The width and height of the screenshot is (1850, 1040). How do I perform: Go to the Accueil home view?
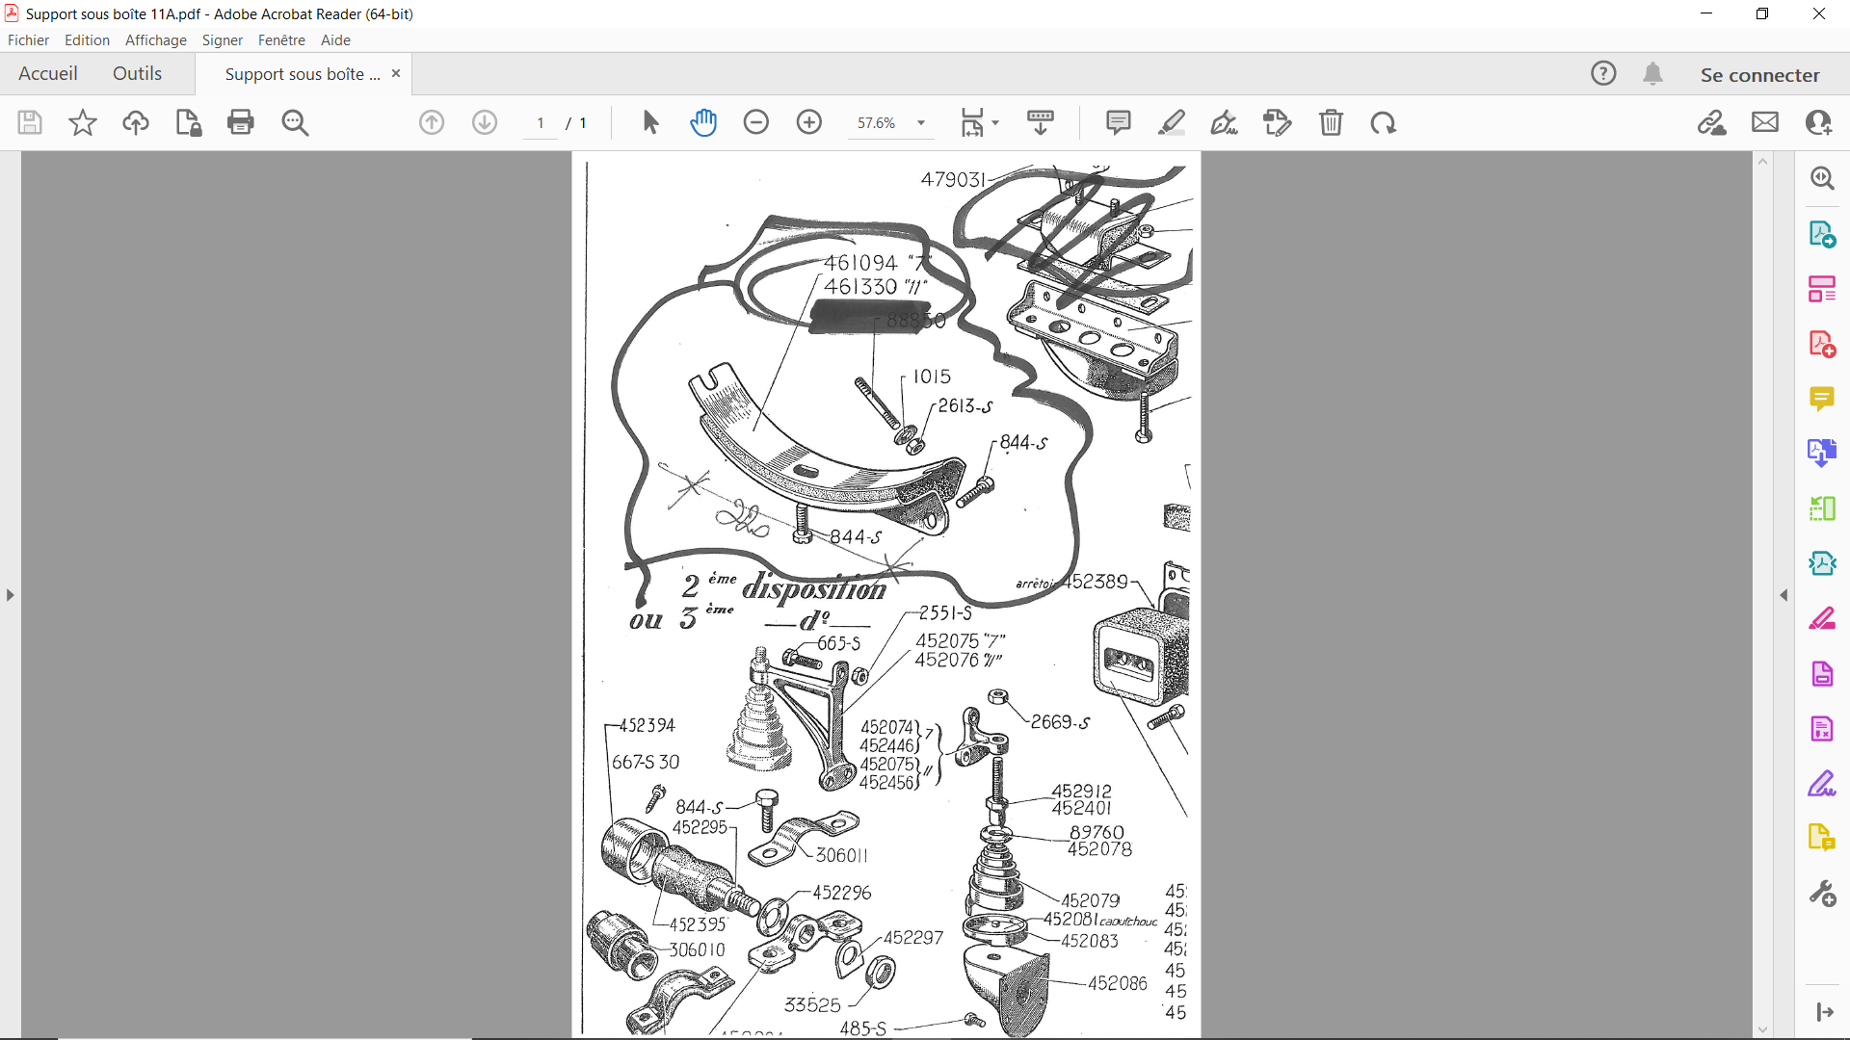pos(48,74)
